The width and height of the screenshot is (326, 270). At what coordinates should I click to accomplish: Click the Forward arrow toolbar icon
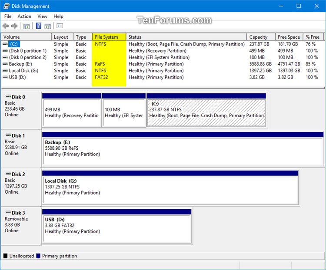click(x=14, y=26)
